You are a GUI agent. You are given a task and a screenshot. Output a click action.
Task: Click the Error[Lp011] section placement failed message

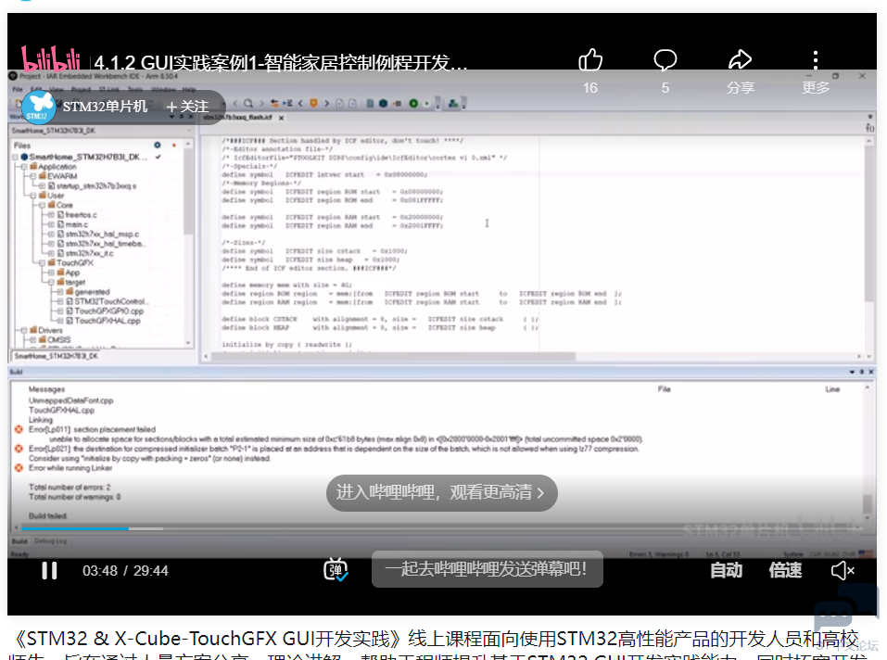[x=92, y=430]
